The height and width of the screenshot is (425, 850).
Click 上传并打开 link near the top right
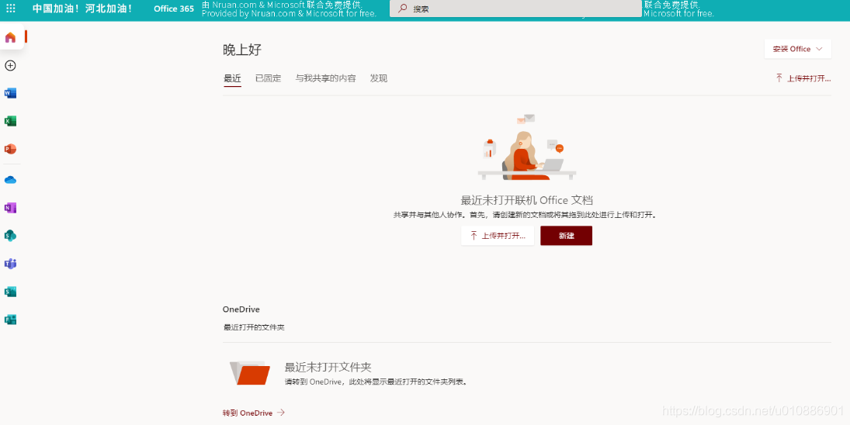803,78
